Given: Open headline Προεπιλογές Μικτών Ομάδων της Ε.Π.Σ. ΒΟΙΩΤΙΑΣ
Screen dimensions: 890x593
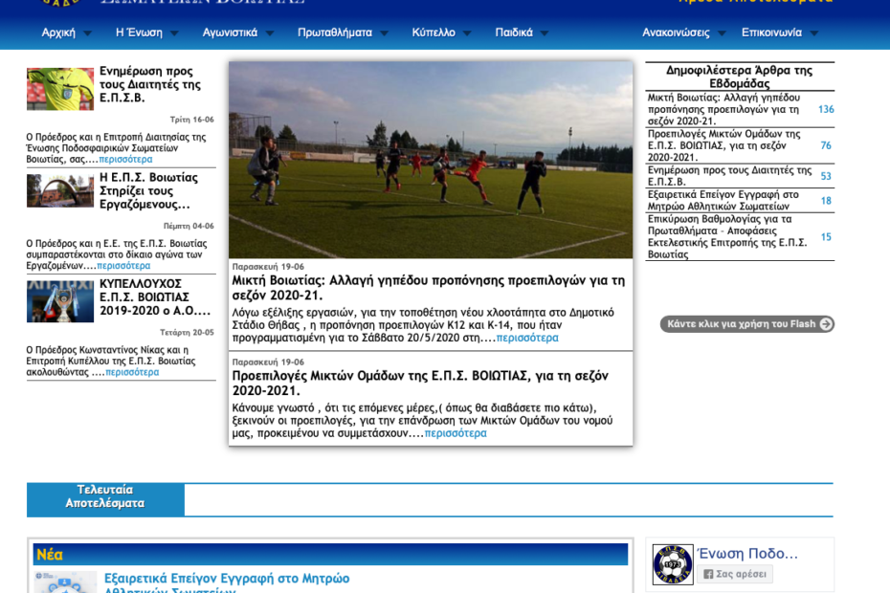Looking at the screenshot, I should [420, 383].
